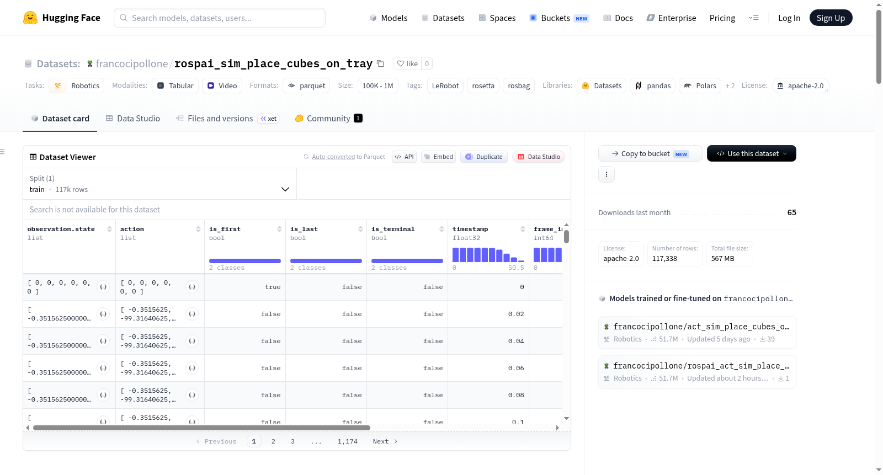The width and height of the screenshot is (883, 475).
Task: Open Datasets in top navigation
Action: click(x=443, y=18)
